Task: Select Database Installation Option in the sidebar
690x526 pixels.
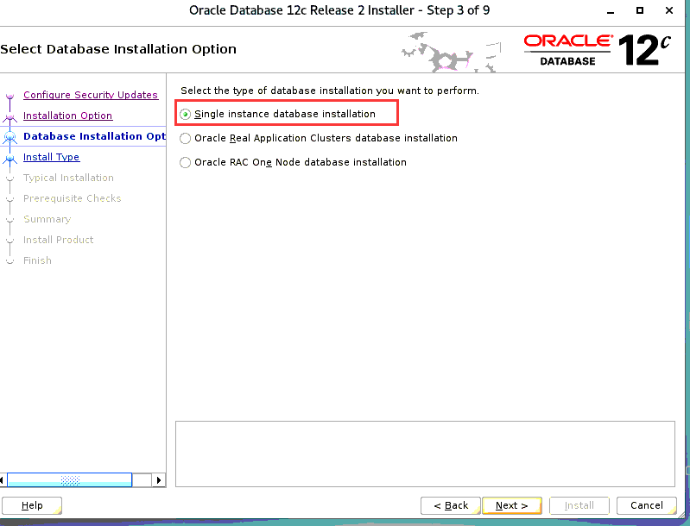Action: click(94, 136)
